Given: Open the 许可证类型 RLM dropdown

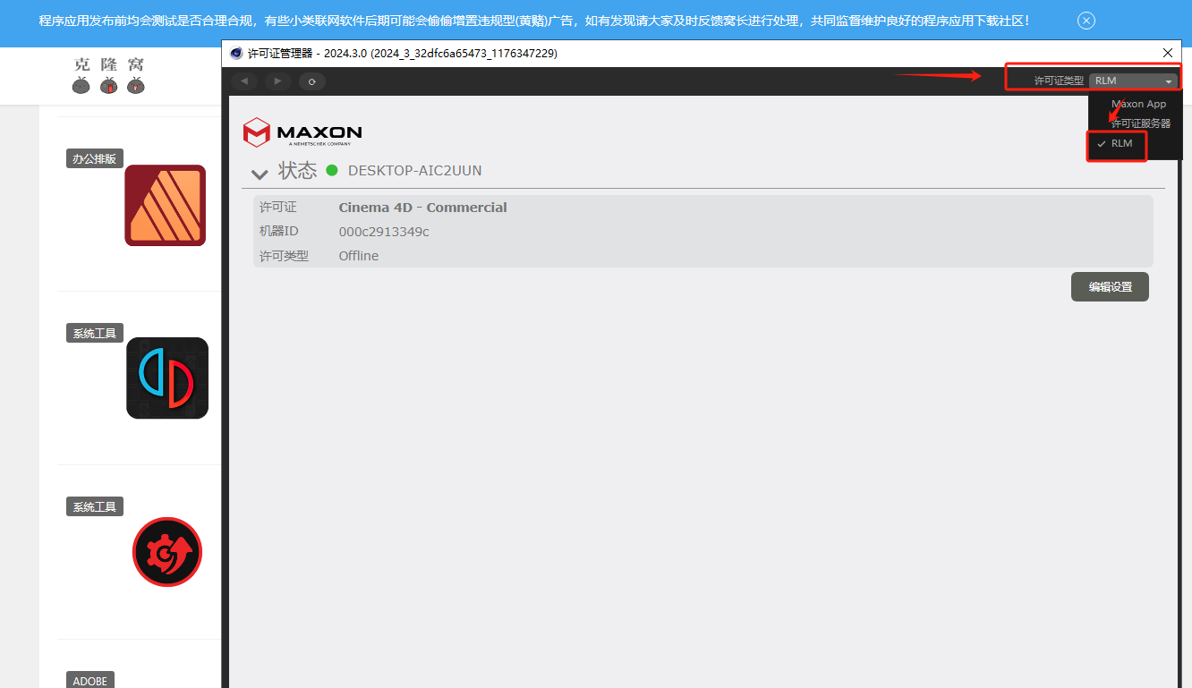Looking at the screenshot, I should (x=1133, y=81).
